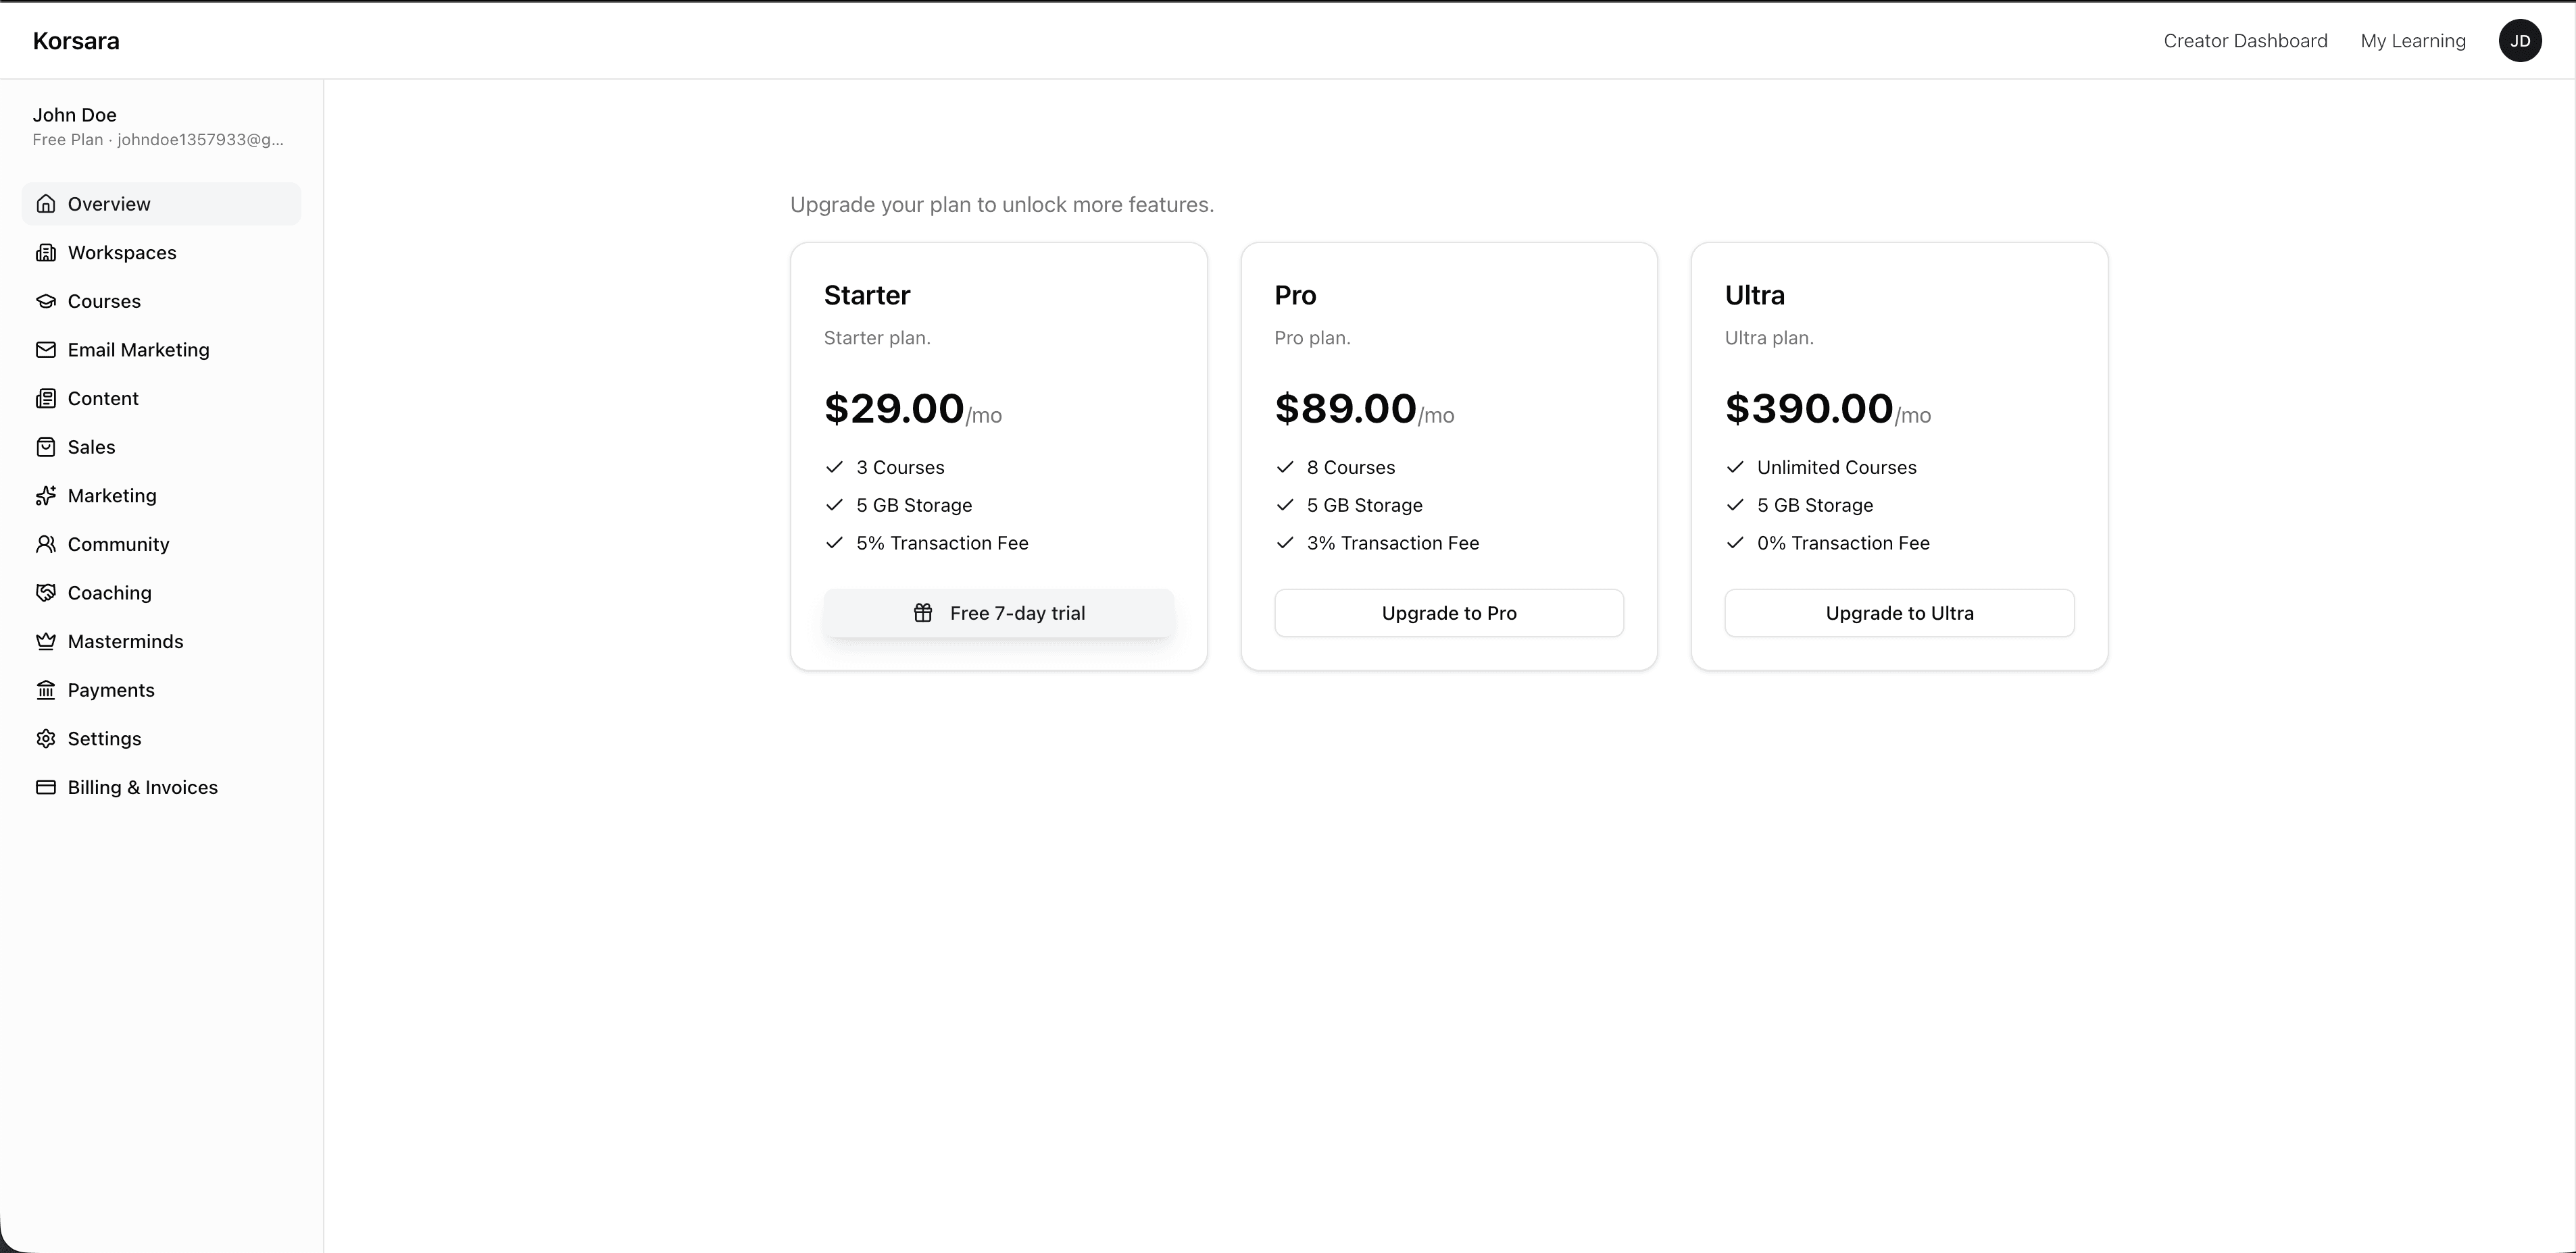Start the Free 7-day trial
The width and height of the screenshot is (2576, 1253).
coord(998,612)
